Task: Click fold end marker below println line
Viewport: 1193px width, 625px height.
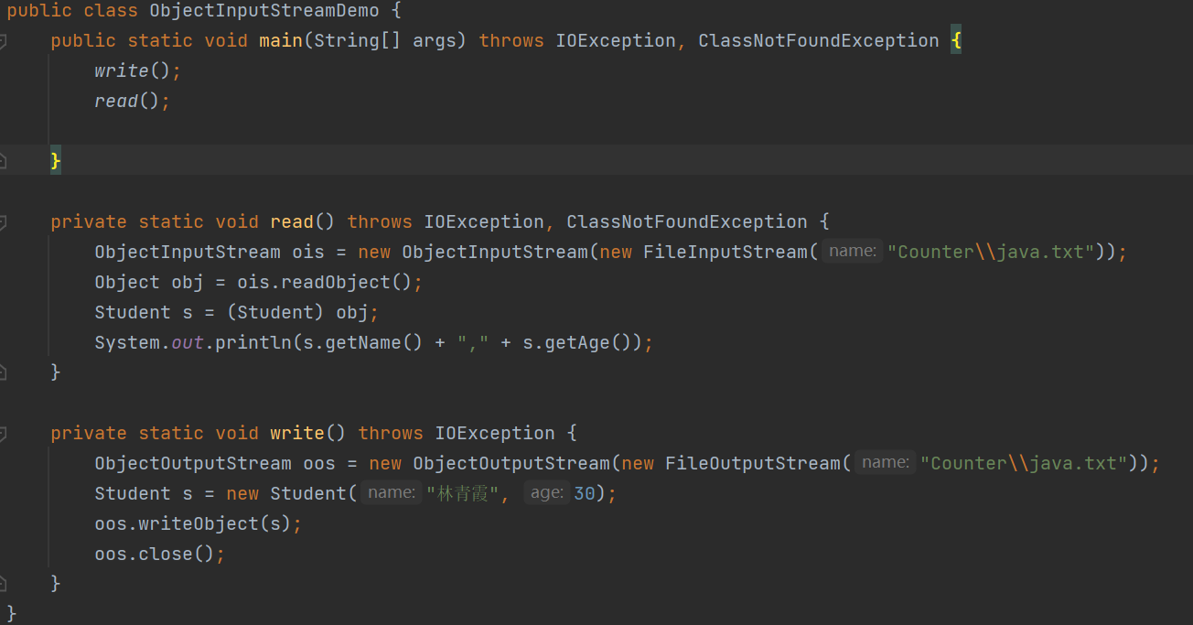Action: [3, 372]
